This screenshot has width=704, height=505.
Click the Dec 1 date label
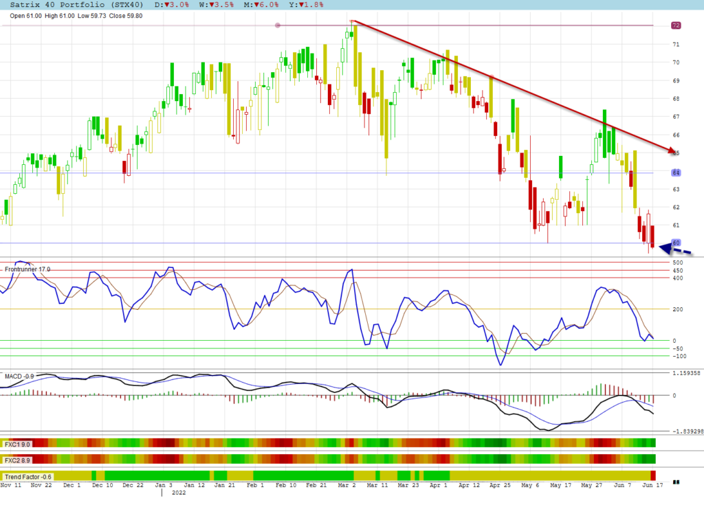[x=71, y=485]
